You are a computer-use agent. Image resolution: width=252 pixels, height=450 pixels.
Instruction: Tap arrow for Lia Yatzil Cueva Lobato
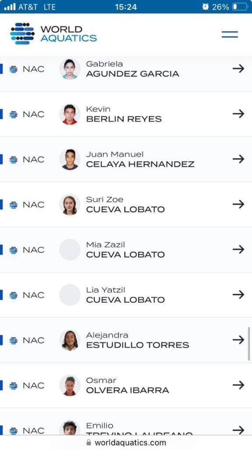238,295
